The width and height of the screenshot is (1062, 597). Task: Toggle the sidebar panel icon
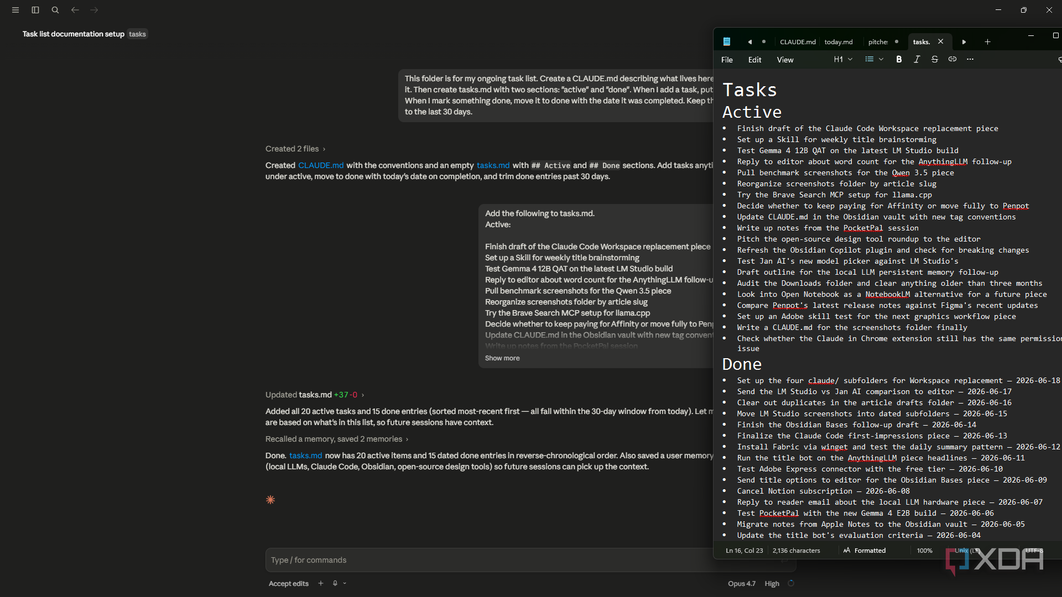coord(35,10)
